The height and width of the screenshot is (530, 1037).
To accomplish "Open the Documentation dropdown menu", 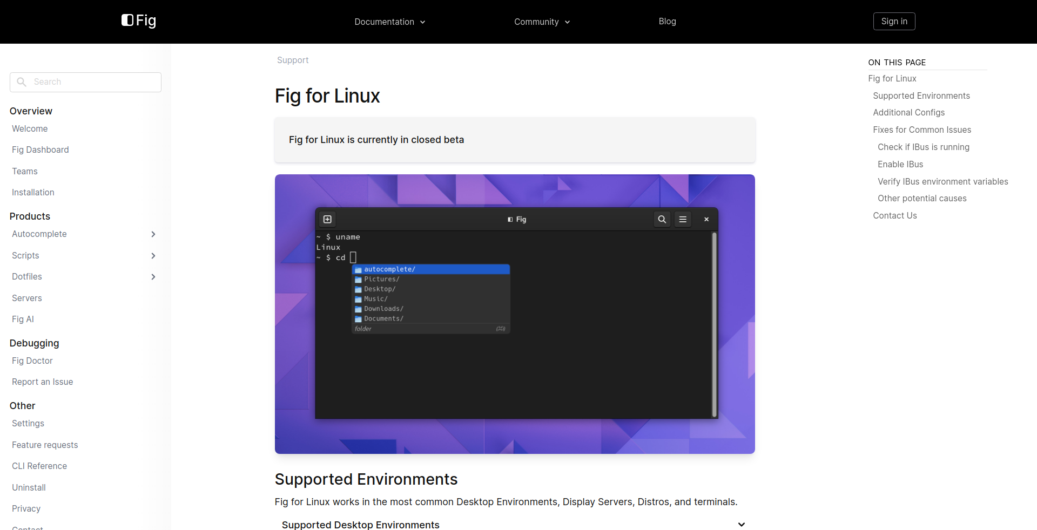I will [x=389, y=22].
